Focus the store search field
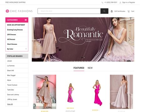This screenshot has width=141, height=112. (69, 11)
